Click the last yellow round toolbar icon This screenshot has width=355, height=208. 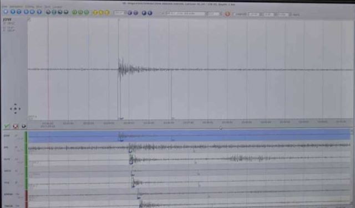coord(107,12)
